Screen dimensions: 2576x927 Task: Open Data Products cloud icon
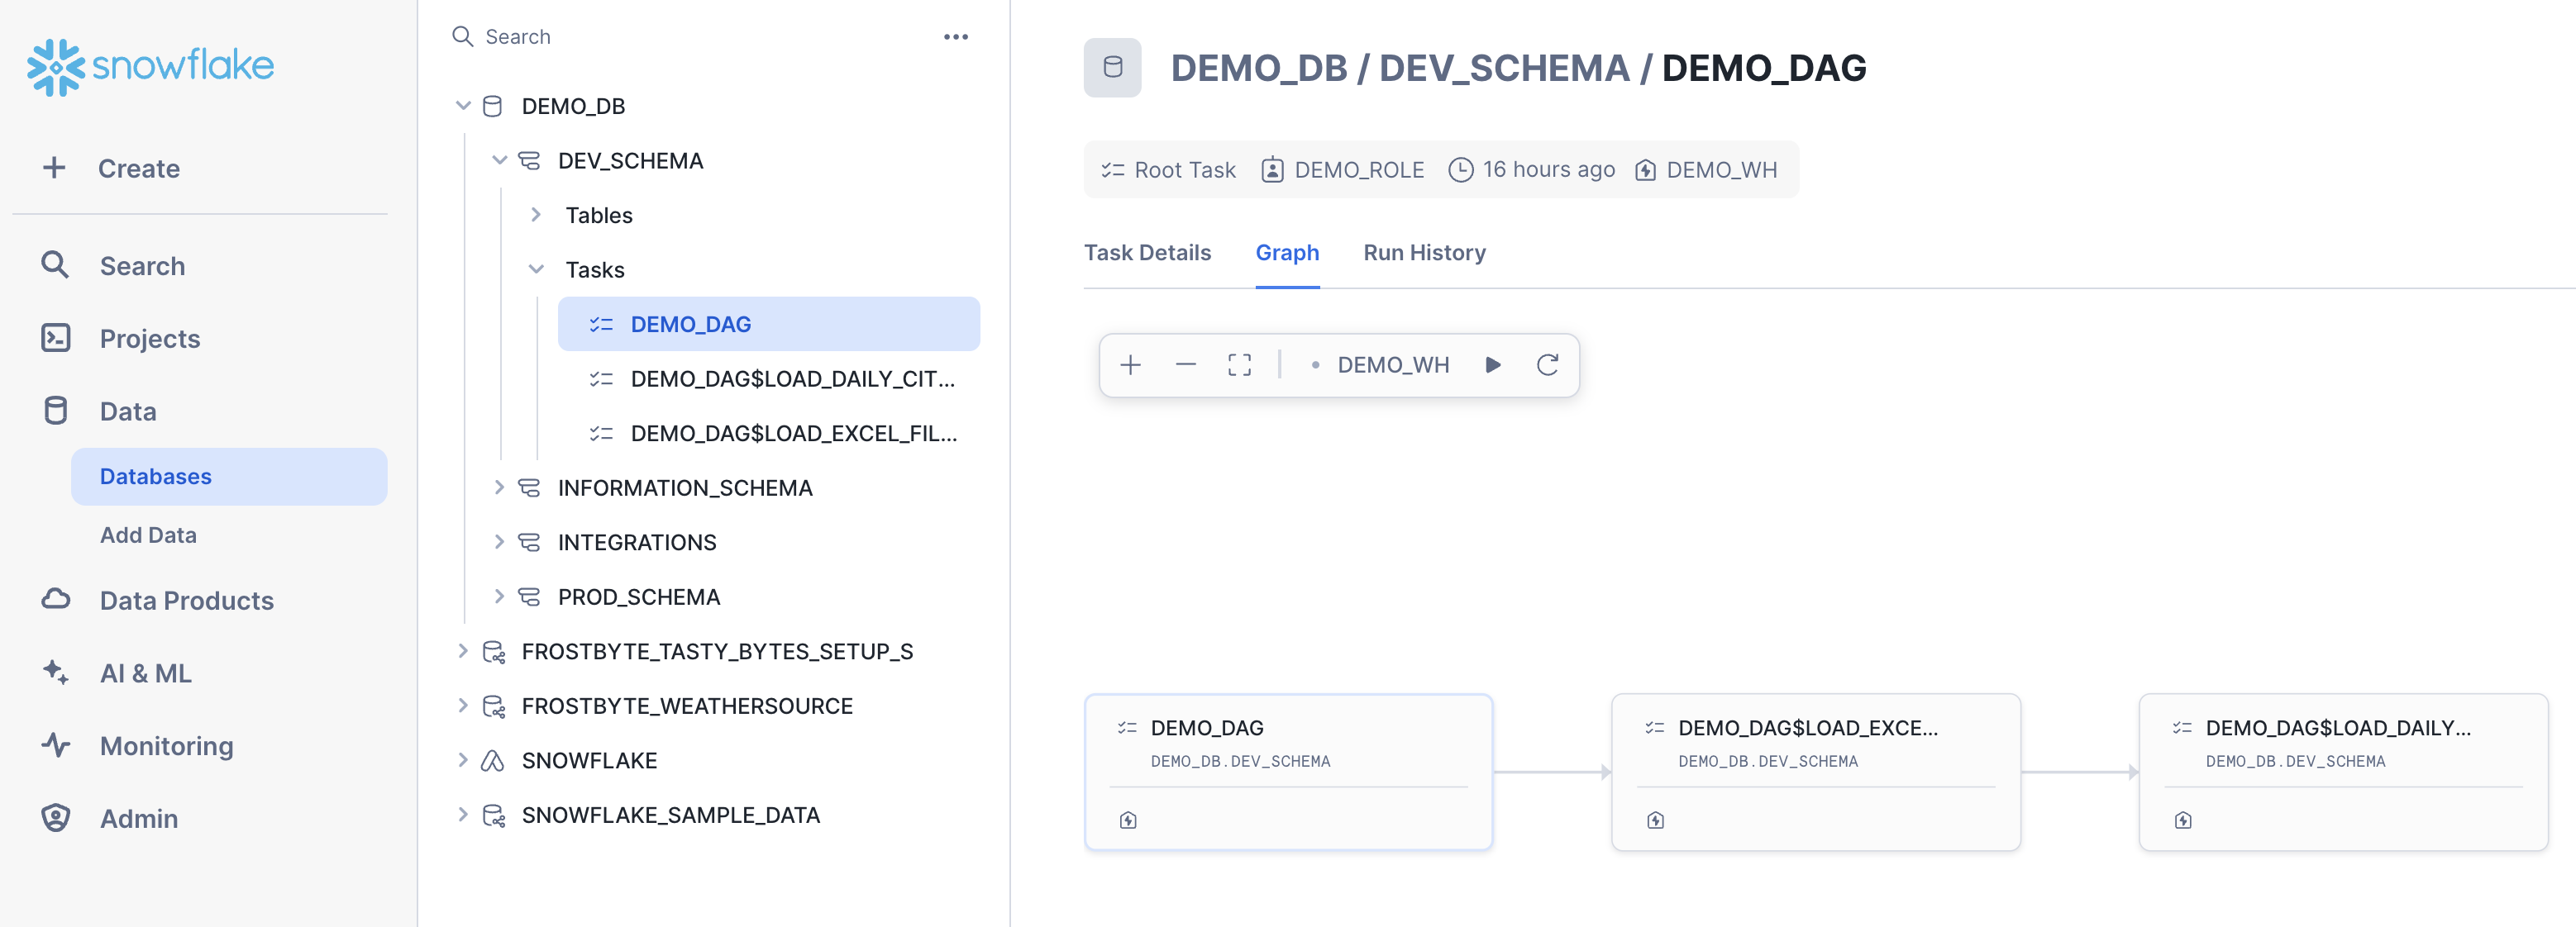coord(56,599)
